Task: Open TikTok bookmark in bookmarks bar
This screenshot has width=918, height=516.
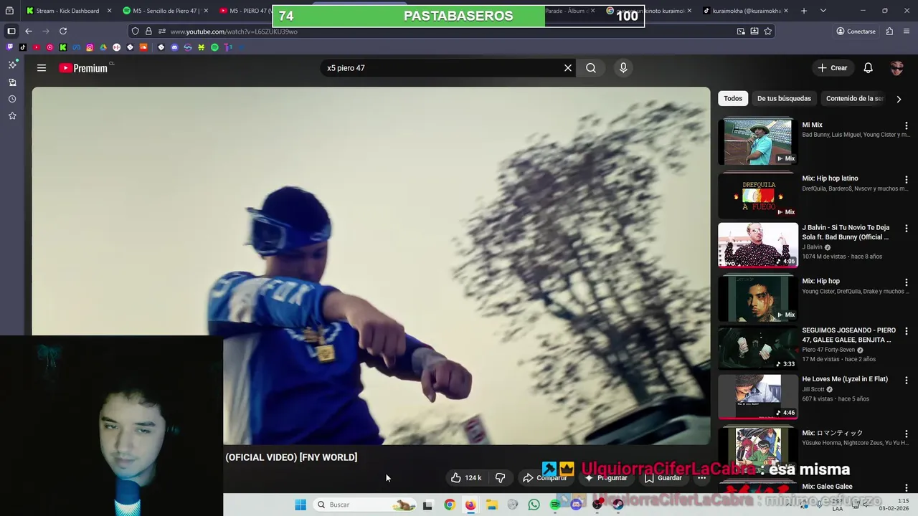Action: click(23, 47)
